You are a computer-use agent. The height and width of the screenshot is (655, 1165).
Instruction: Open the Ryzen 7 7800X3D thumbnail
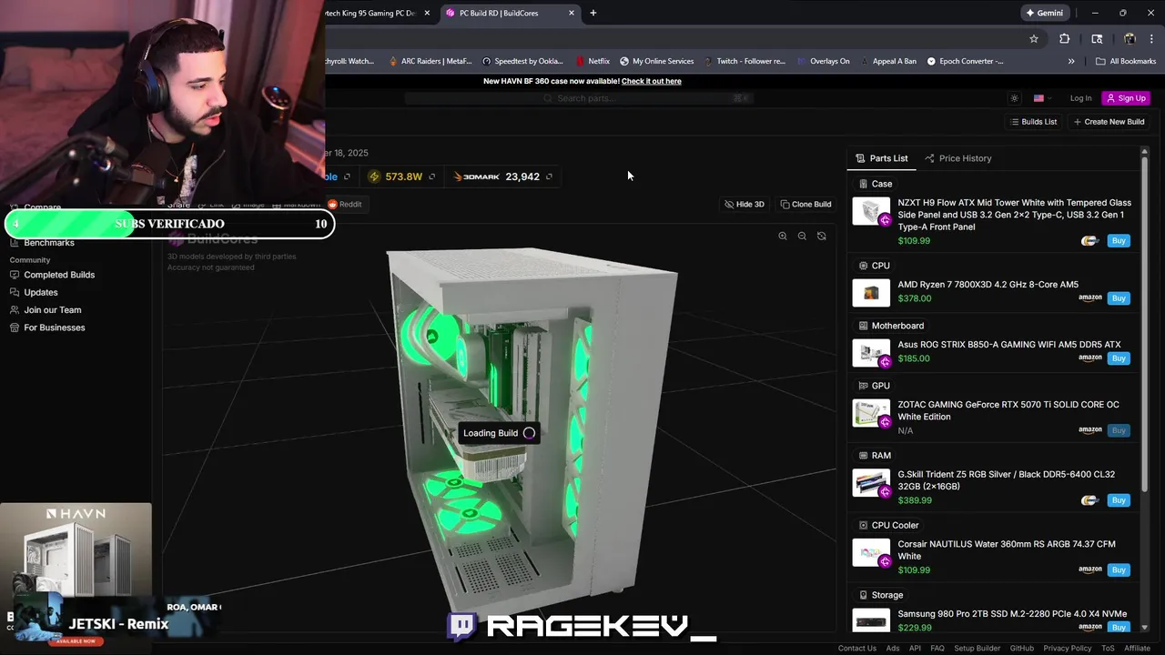[x=871, y=293]
